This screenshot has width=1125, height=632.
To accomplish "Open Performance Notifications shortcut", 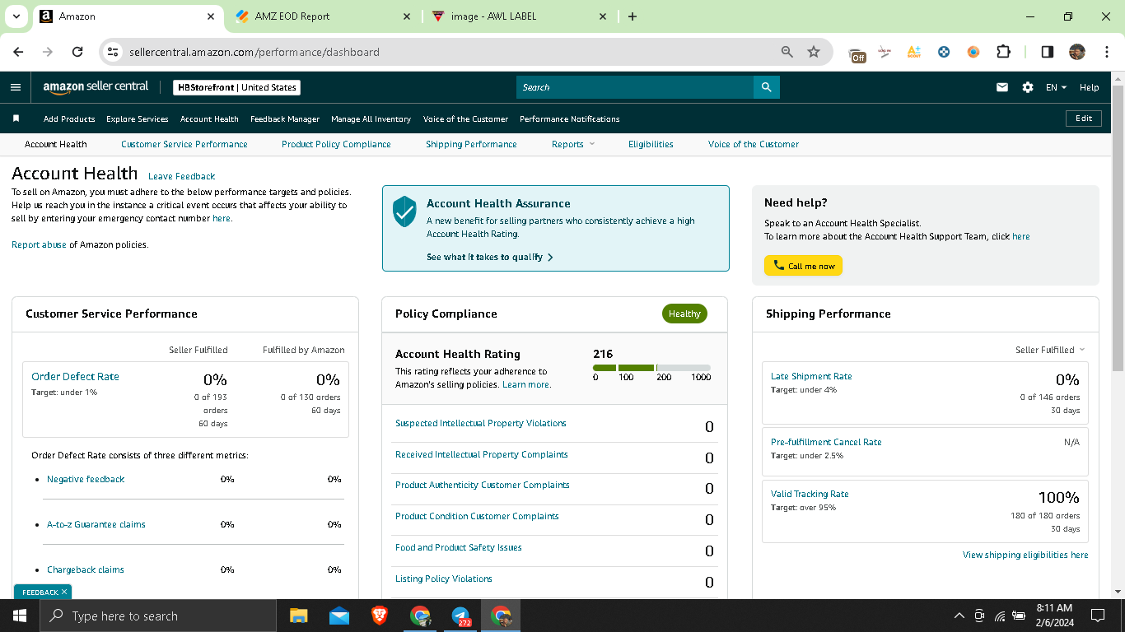I will (x=570, y=118).
